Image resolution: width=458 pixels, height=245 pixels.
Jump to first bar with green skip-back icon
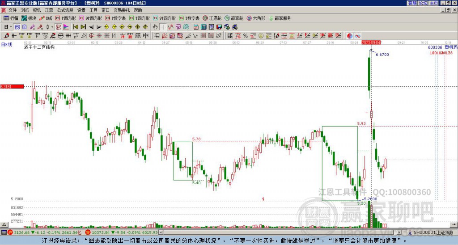coord(75,27)
